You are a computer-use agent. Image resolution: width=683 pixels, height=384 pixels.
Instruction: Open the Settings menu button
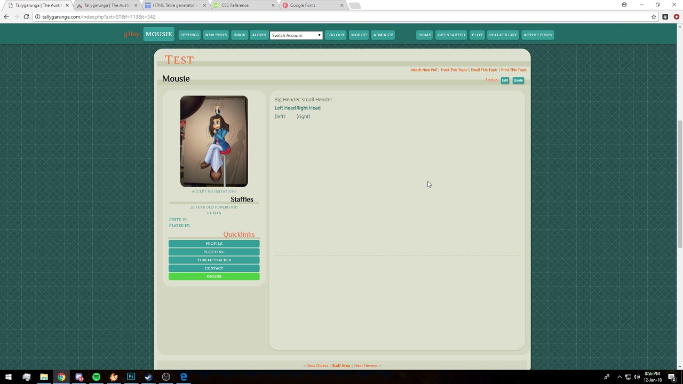[x=189, y=35]
